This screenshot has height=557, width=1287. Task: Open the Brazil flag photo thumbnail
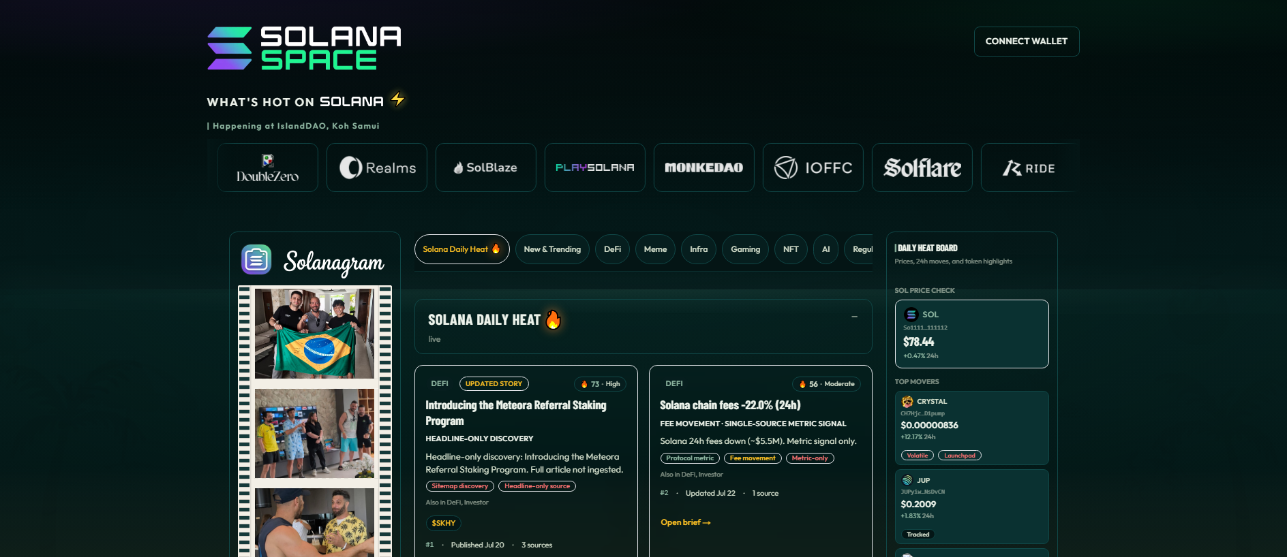click(x=314, y=334)
